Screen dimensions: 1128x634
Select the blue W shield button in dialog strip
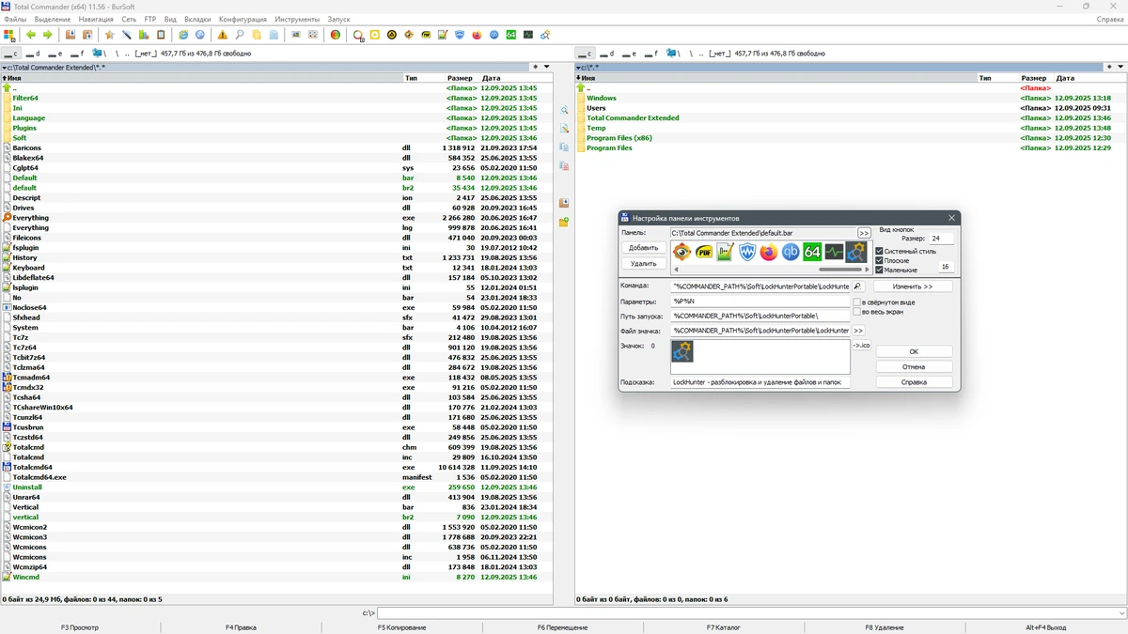coord(747,252)
